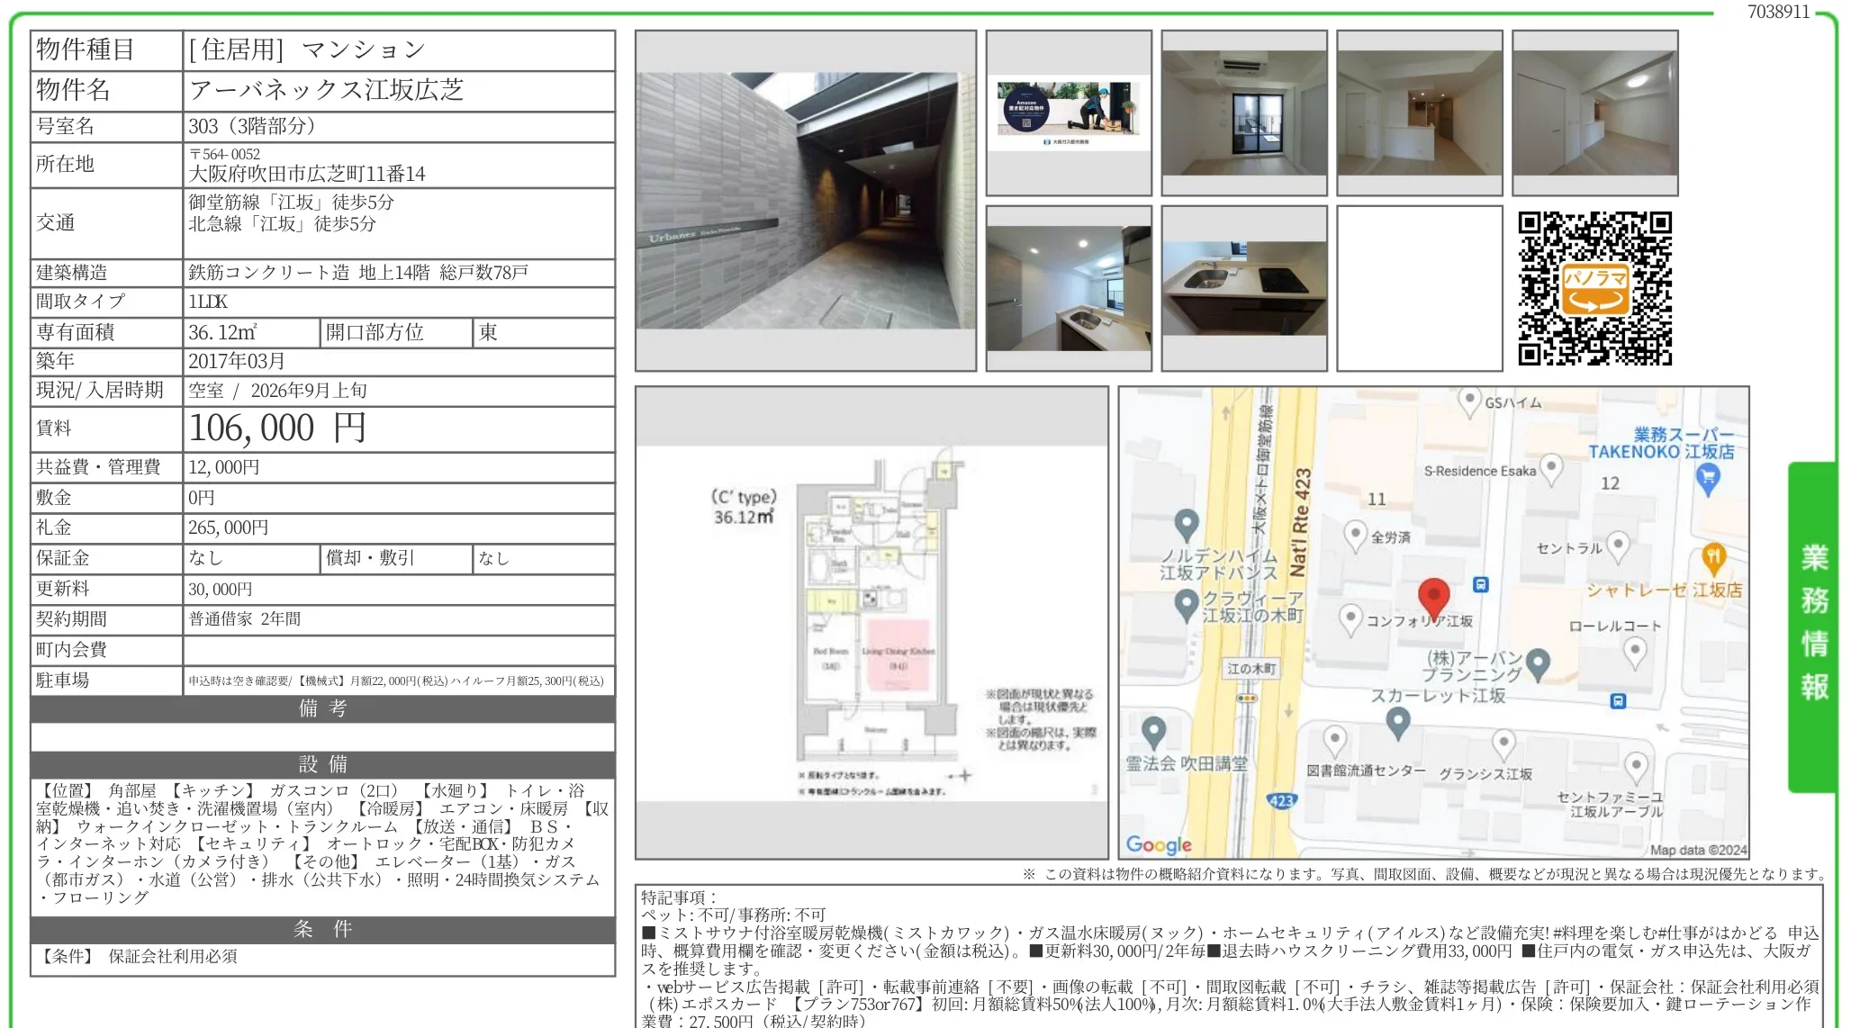
Task: Click the Map data ©2024 attribution
Action: pos(1698,849)
